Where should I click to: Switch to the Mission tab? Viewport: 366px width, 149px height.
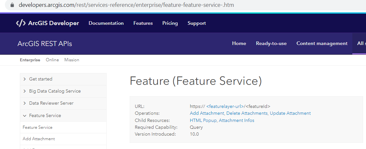[x=72, y=60]
